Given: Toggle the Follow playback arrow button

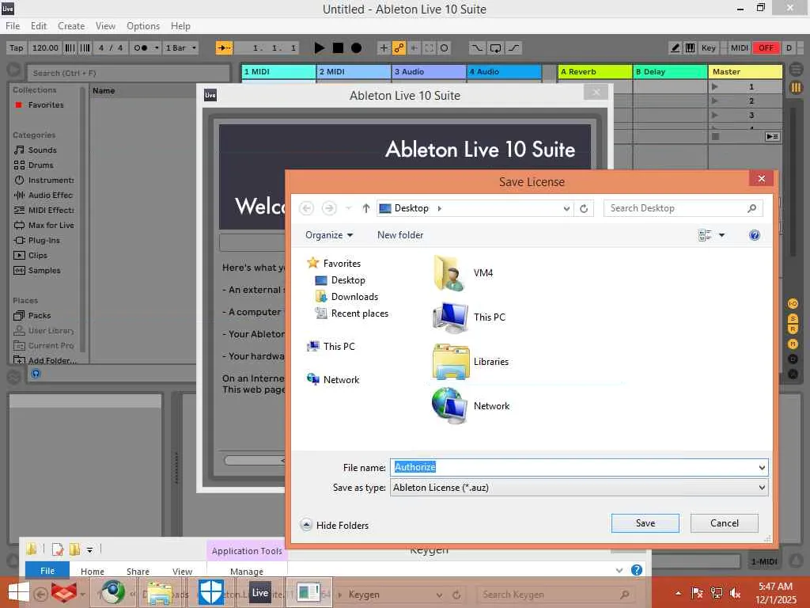Looking at the screenshot, I should (x=225, y=48).
